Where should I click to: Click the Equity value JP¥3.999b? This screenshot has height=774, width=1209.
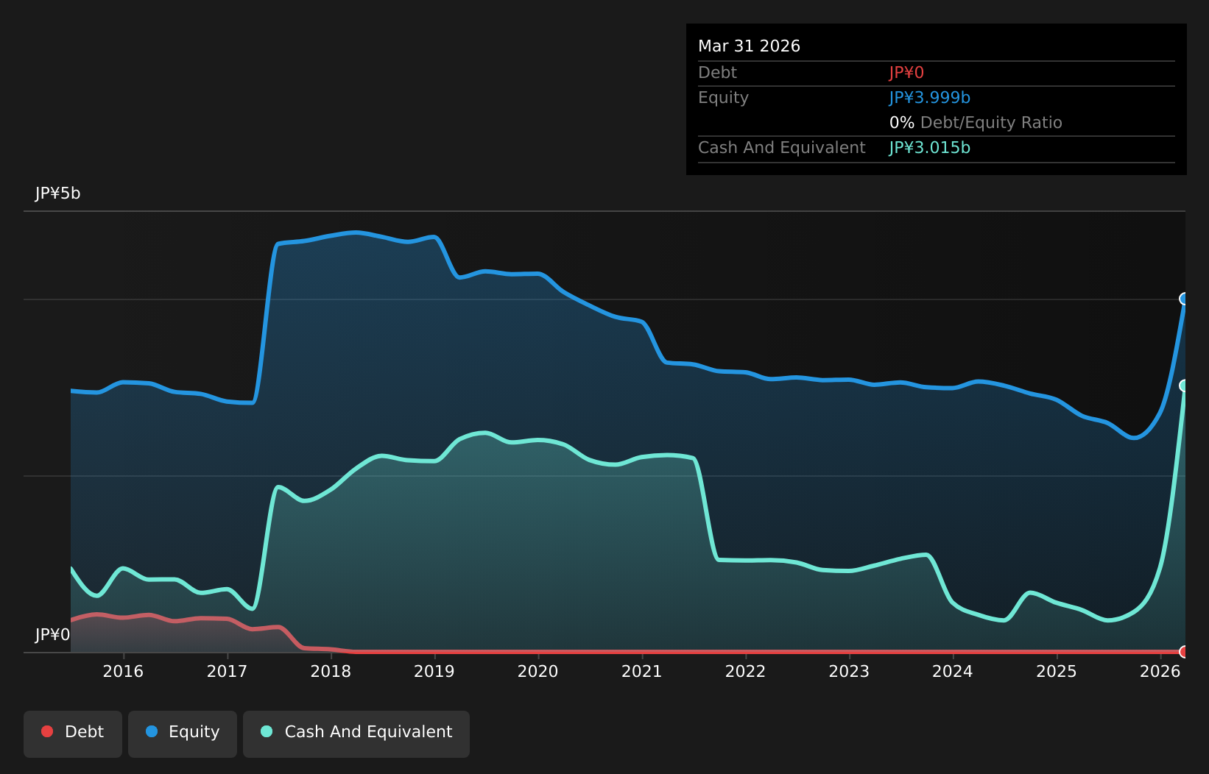(929, 98)
